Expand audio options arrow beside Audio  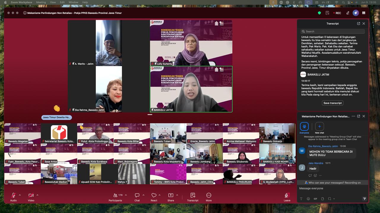click(20, 195)
